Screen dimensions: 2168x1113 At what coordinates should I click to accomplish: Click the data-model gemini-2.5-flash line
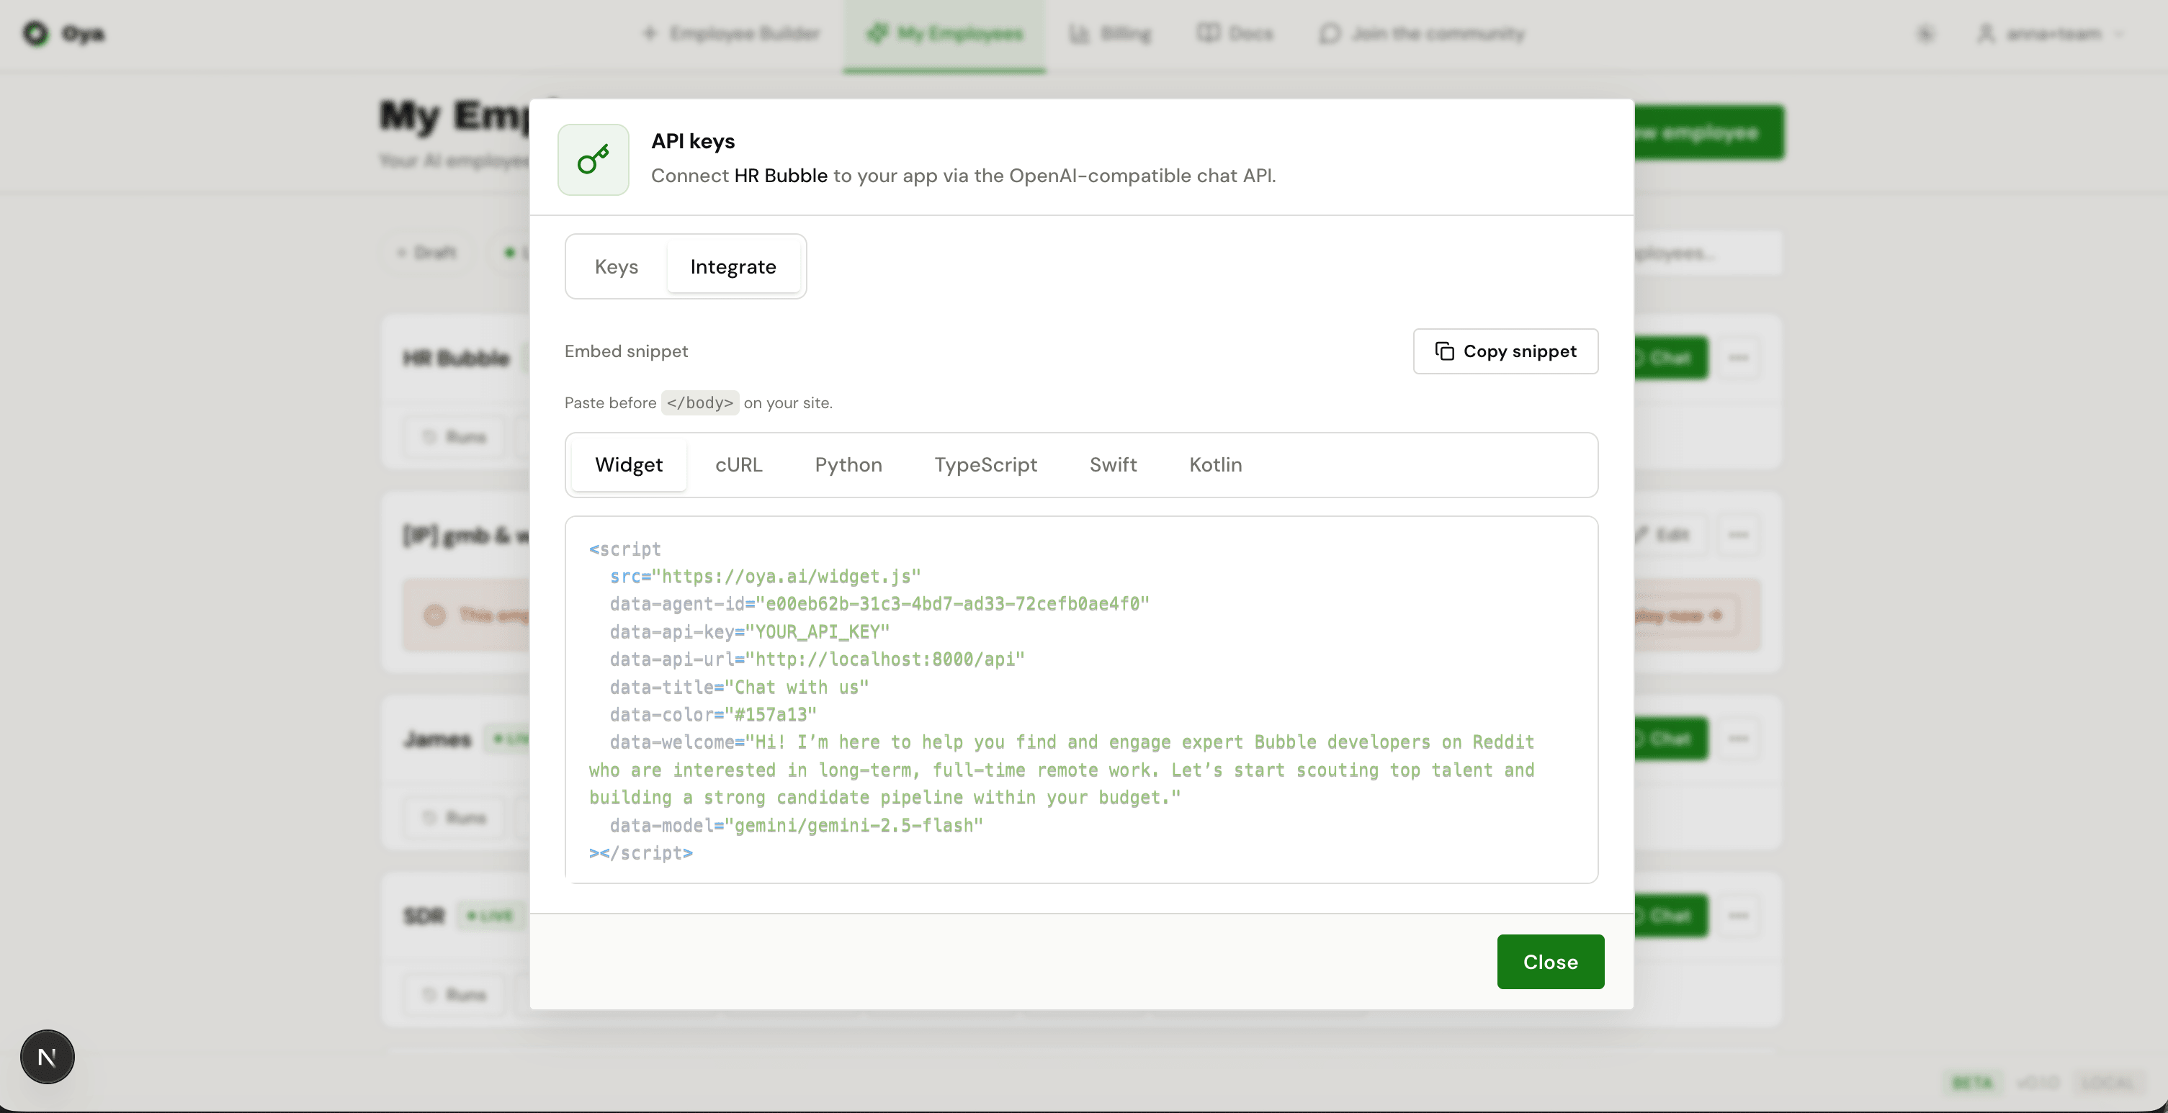pos(796,826)
